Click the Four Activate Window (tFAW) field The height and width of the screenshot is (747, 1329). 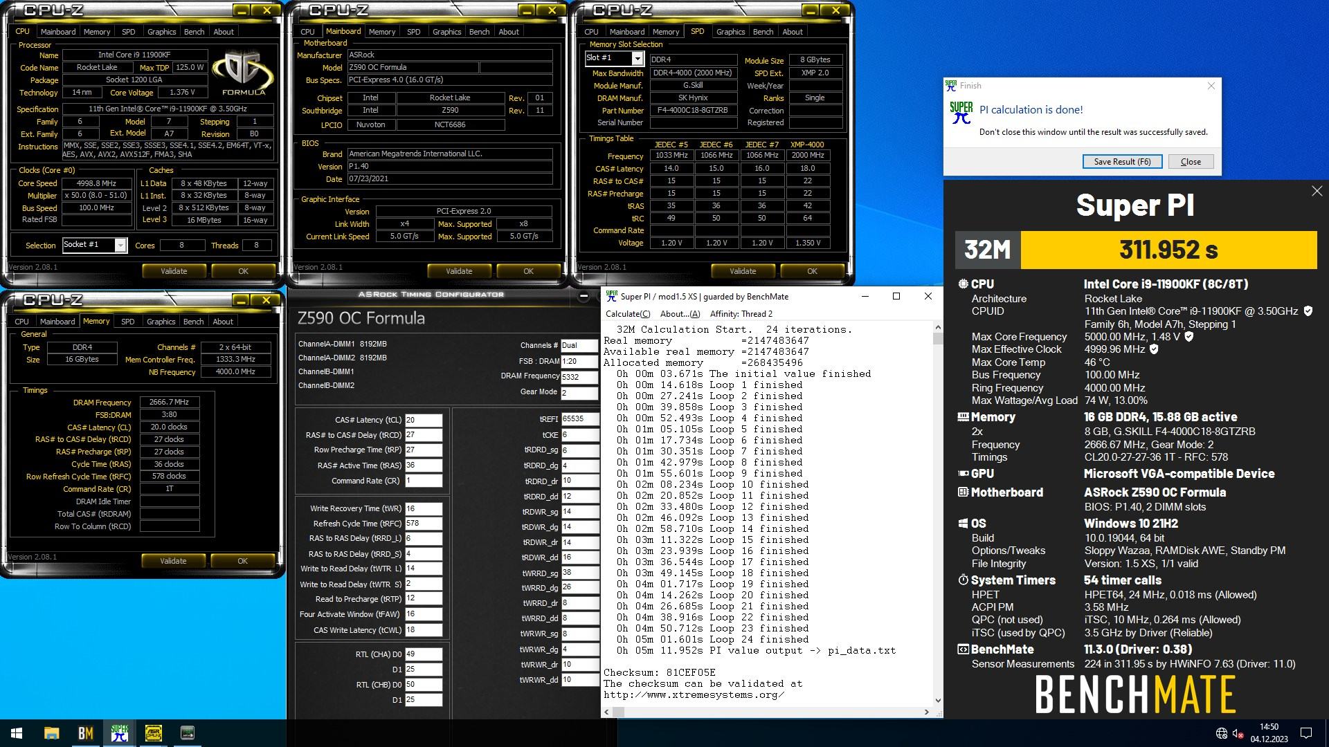pyautogui.click(x=424, y=614)
